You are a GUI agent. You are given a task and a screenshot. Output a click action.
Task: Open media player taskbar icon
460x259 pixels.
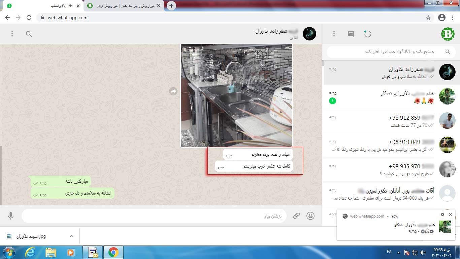[71, 252]
